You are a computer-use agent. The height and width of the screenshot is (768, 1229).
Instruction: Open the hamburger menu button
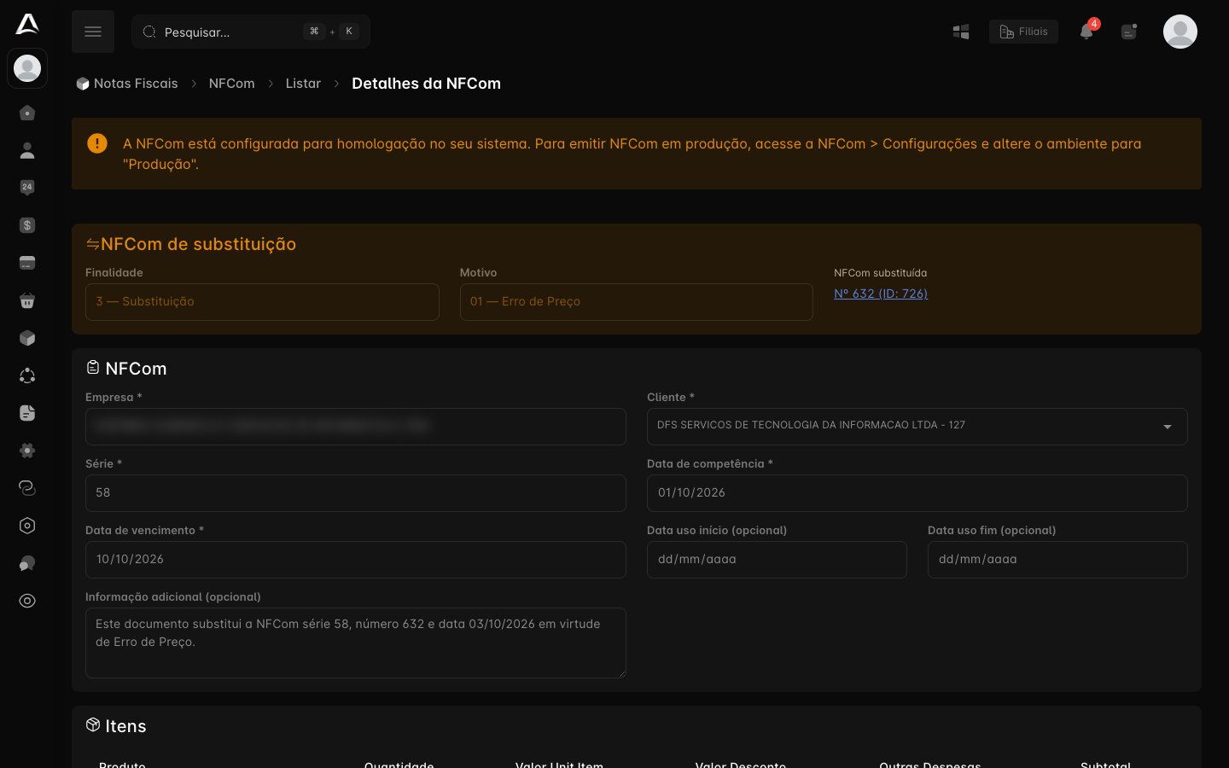[93, 32]
